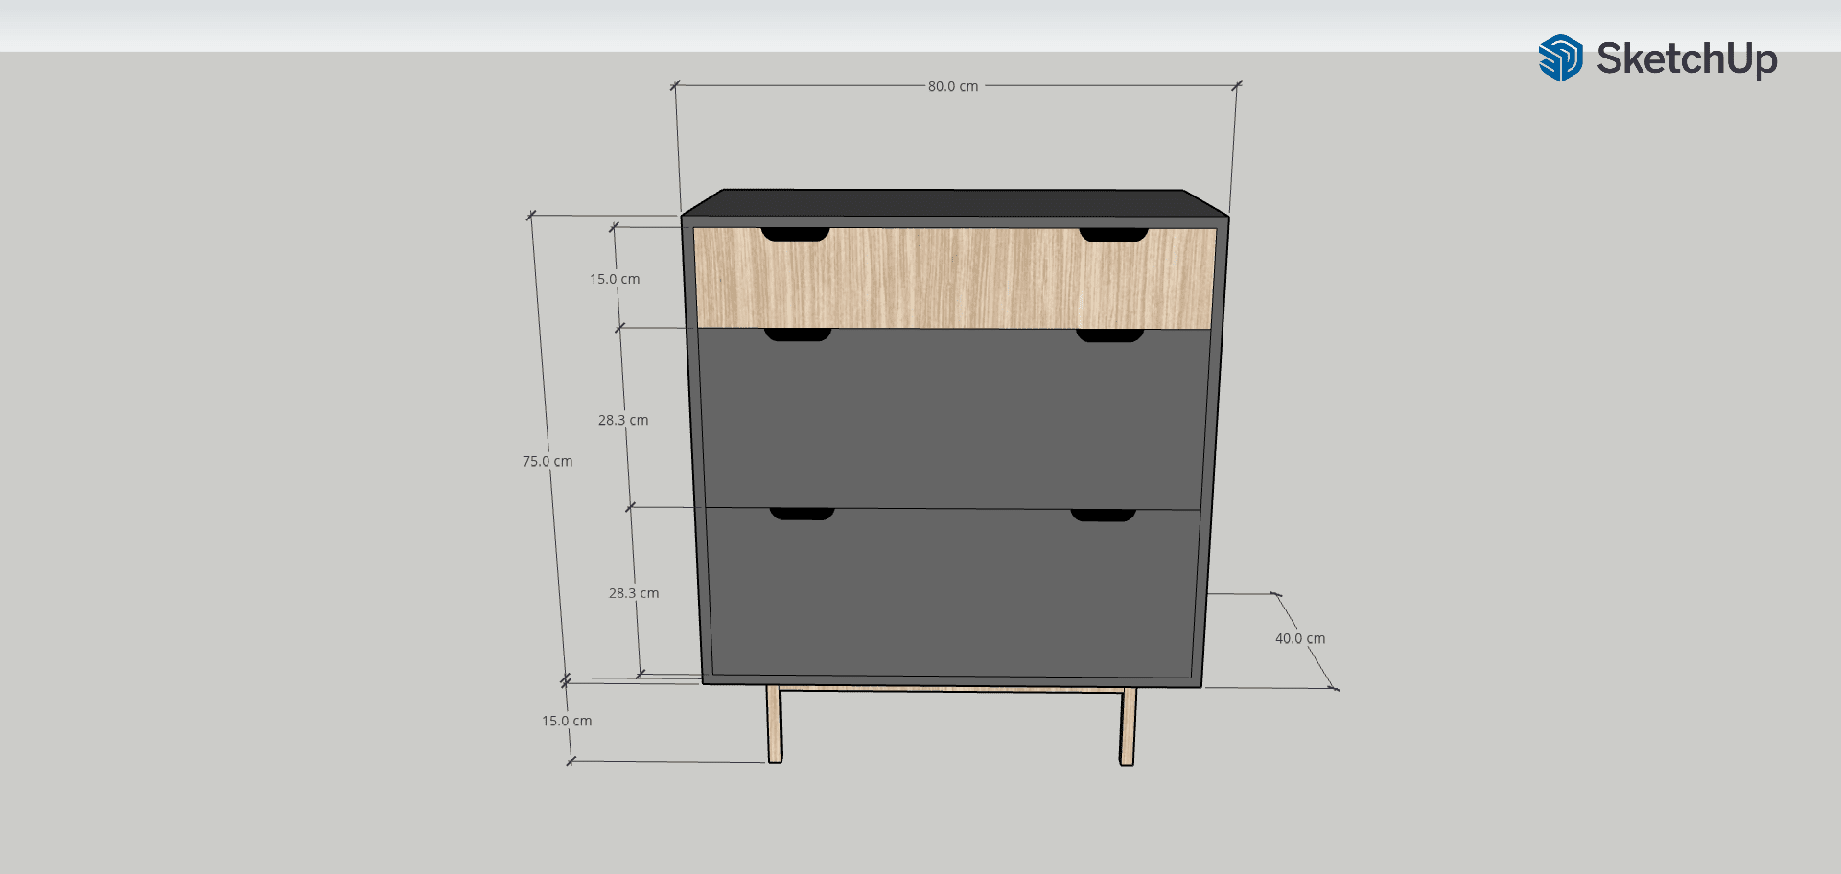Click the 28.3 cm label beside bottom drawer
Screen dimensions: 1841x874
(634, 593)
